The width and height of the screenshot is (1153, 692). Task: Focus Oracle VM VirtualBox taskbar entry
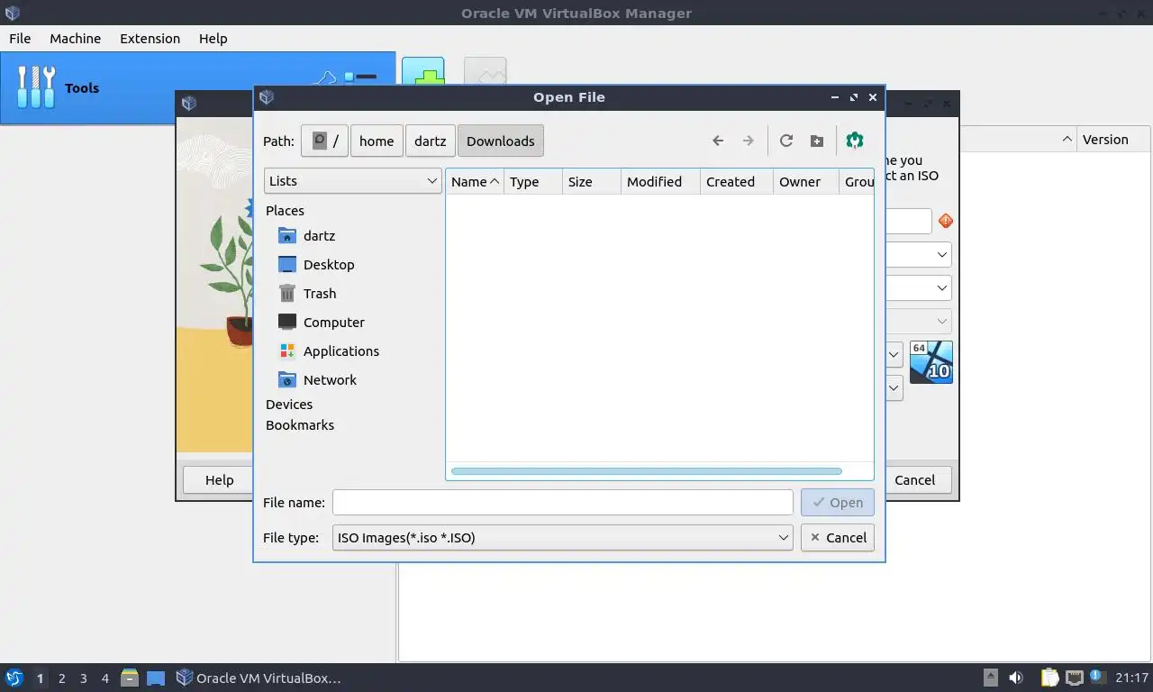pos(259,678)
